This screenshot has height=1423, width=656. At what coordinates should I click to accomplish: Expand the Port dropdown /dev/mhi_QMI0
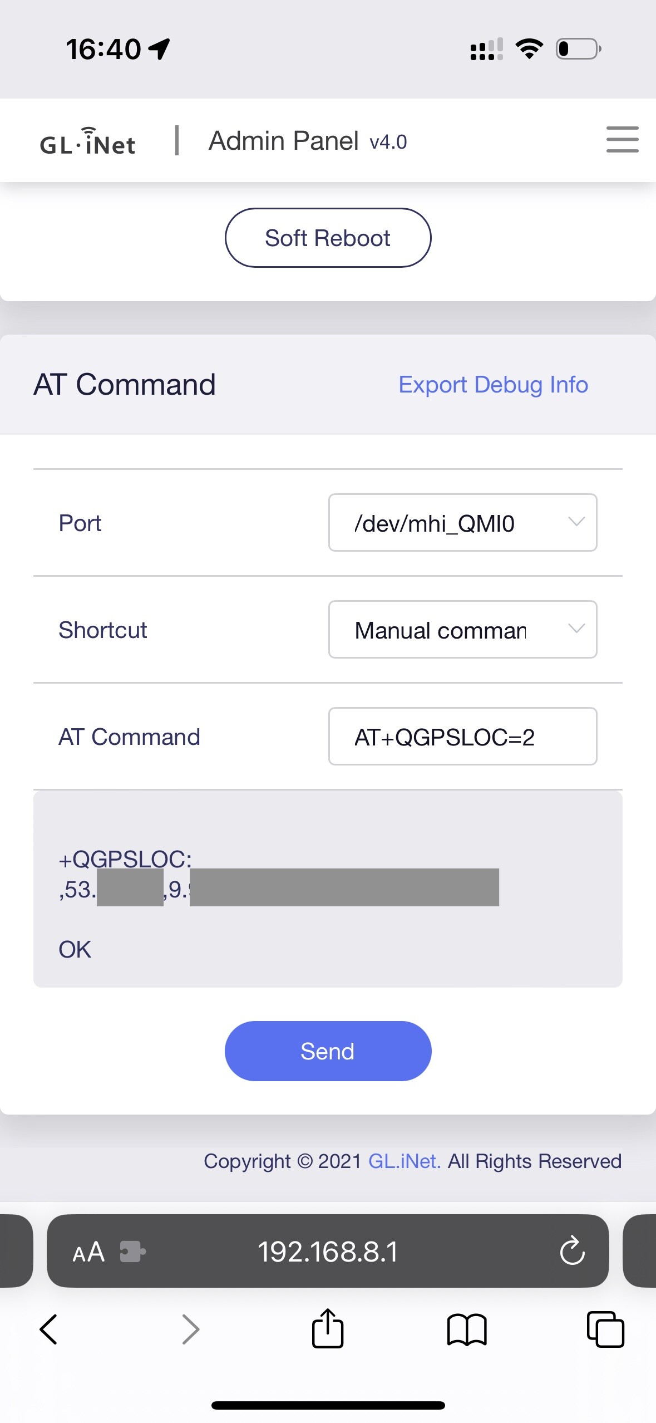[x=462, y=523]
